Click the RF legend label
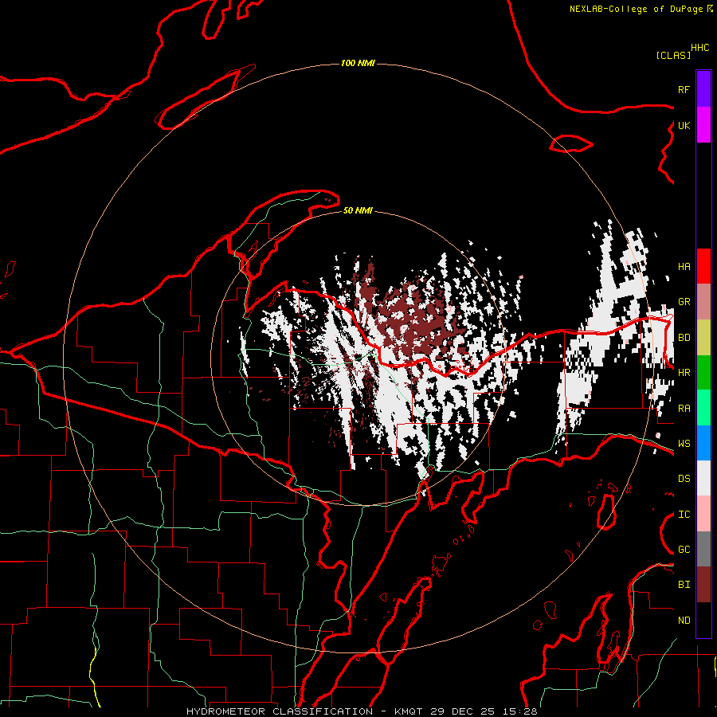This screenshot has height=717, width=717. coord(684,89)
